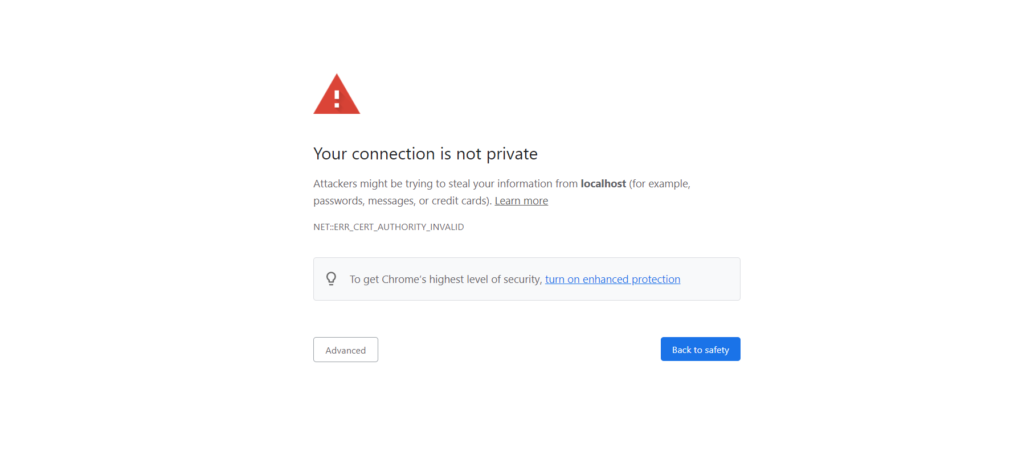The height and width of the screenshot is (472, 1010).
Task: Expand the Advanced options
Action: pos(345,350)
